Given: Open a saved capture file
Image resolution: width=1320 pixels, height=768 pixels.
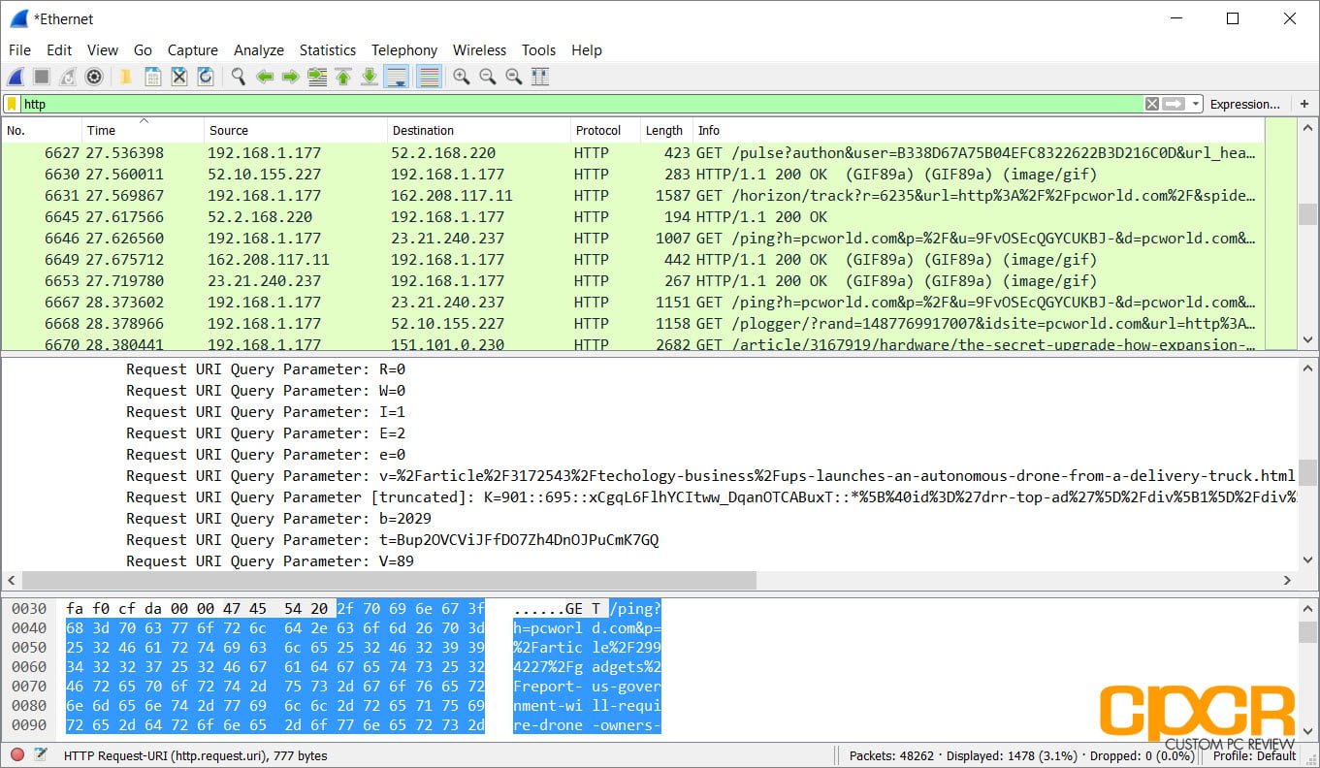Looking at the screenshot, I should coord(125,76).
